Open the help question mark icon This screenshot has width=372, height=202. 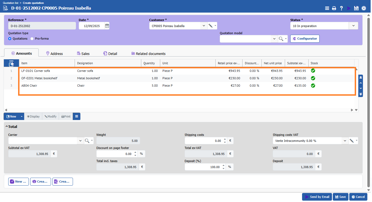tap(341, 8)
